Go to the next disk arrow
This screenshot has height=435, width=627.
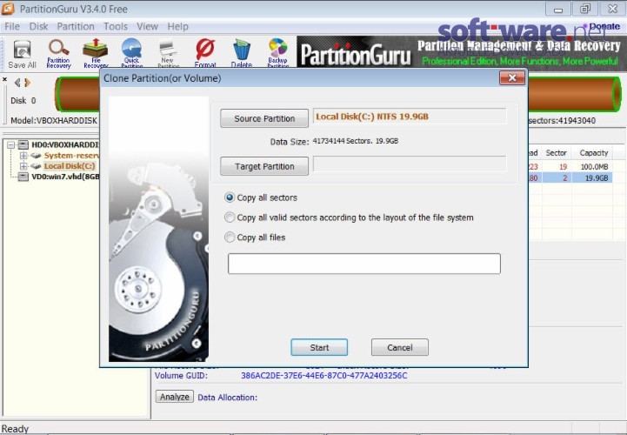27,83
